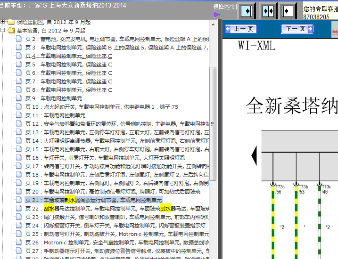Screen dimensions: 338x259
Task: Click the T73c/46 connector label in diagram
Action: coord(326,189)
